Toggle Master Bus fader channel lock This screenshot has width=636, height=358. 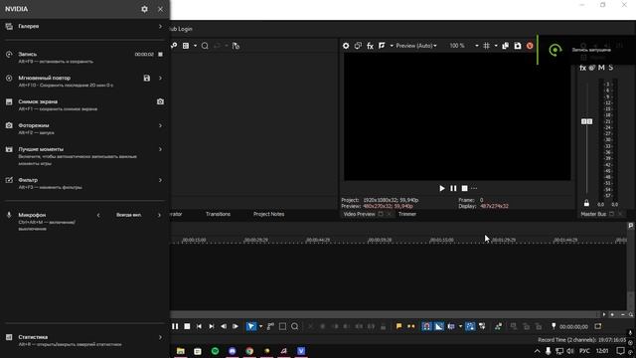(x=586, y=203)
